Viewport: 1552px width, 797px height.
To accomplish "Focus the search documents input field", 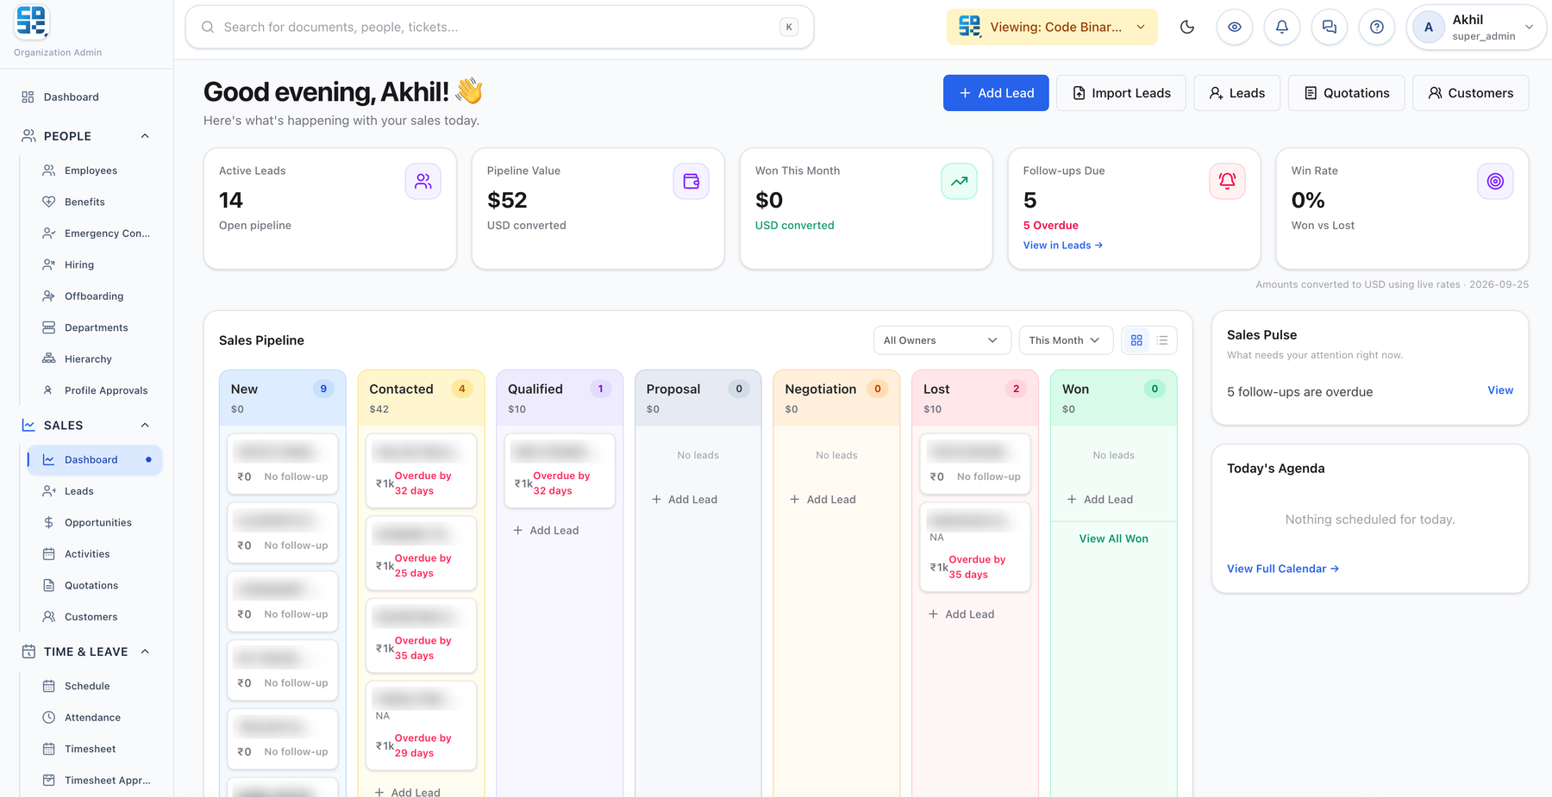I will click(499, 27).
